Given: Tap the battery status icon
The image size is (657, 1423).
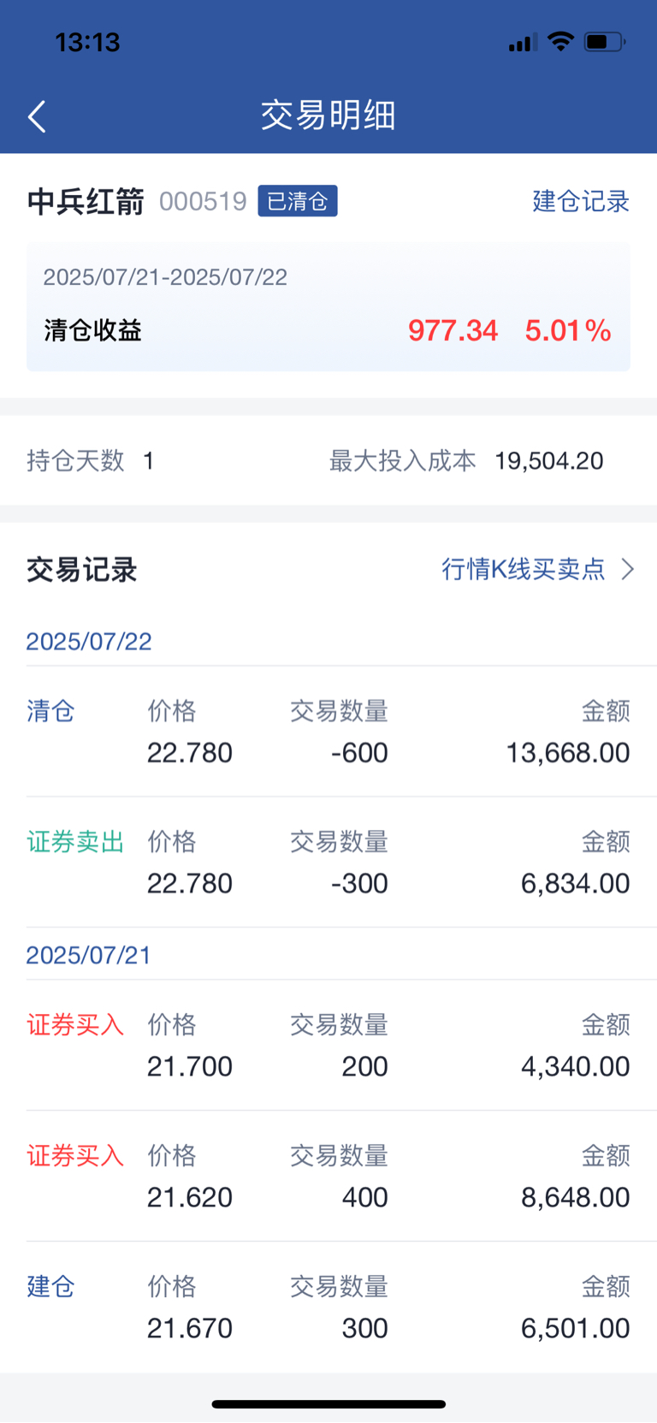Looking at the screenshot, I should pos(605,42).
